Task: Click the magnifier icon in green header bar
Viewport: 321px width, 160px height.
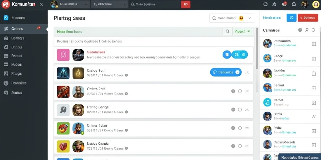Action: (x=227, y=32)
